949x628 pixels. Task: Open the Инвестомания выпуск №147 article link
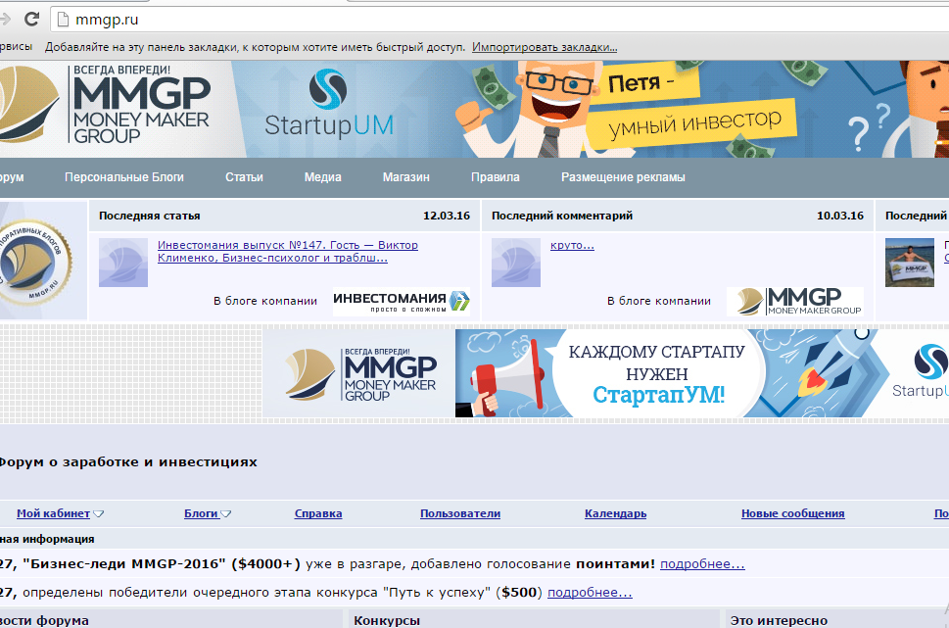288,252
